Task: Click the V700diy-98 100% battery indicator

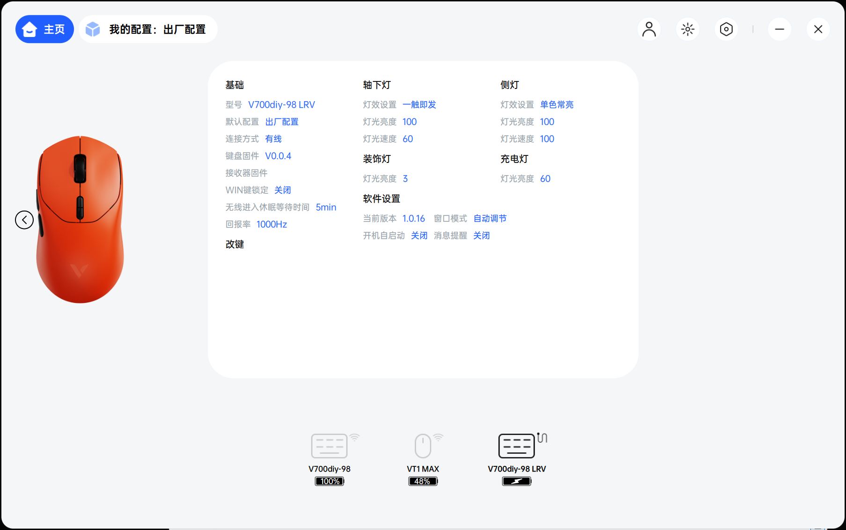Action: (x=330, y=481)
